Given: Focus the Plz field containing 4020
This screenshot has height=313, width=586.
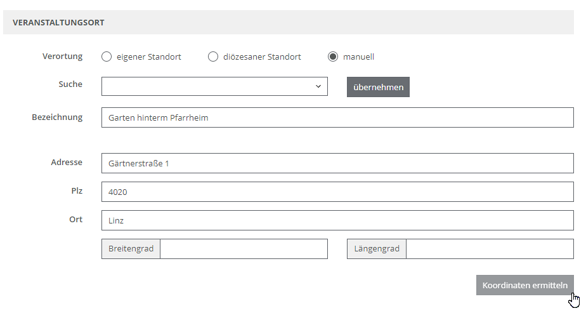Looking at the screenshot, I should [337, 192].
